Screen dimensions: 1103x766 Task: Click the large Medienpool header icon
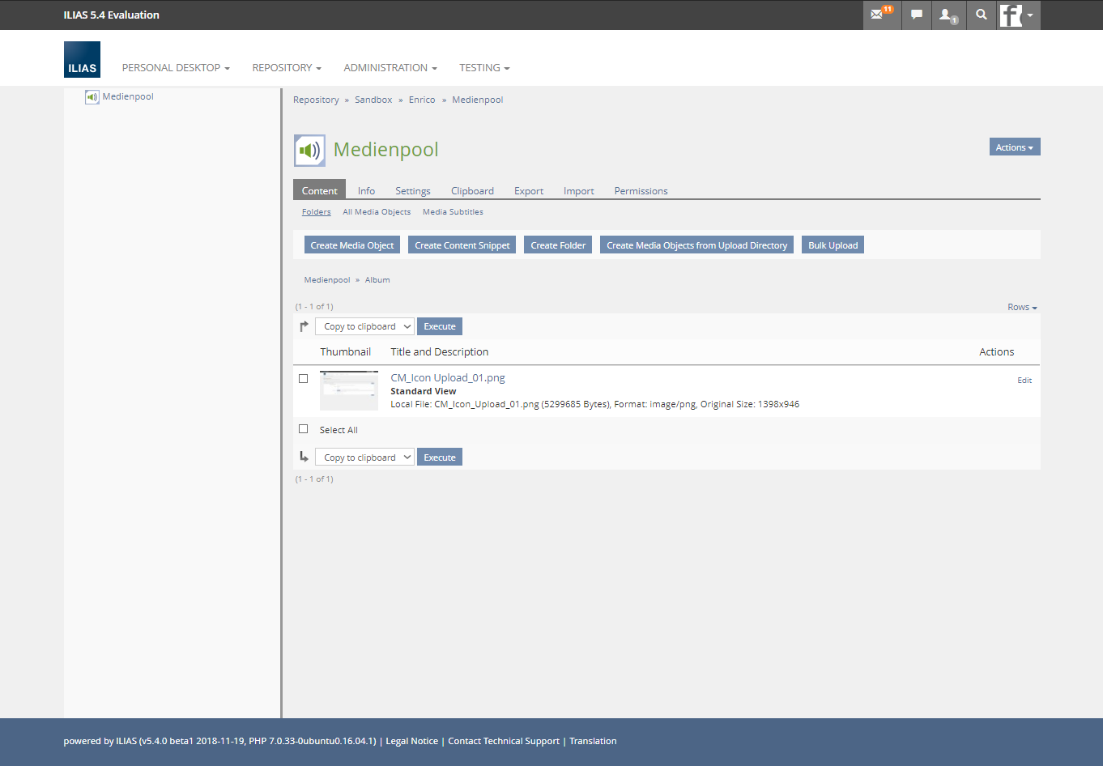point(309,151)
